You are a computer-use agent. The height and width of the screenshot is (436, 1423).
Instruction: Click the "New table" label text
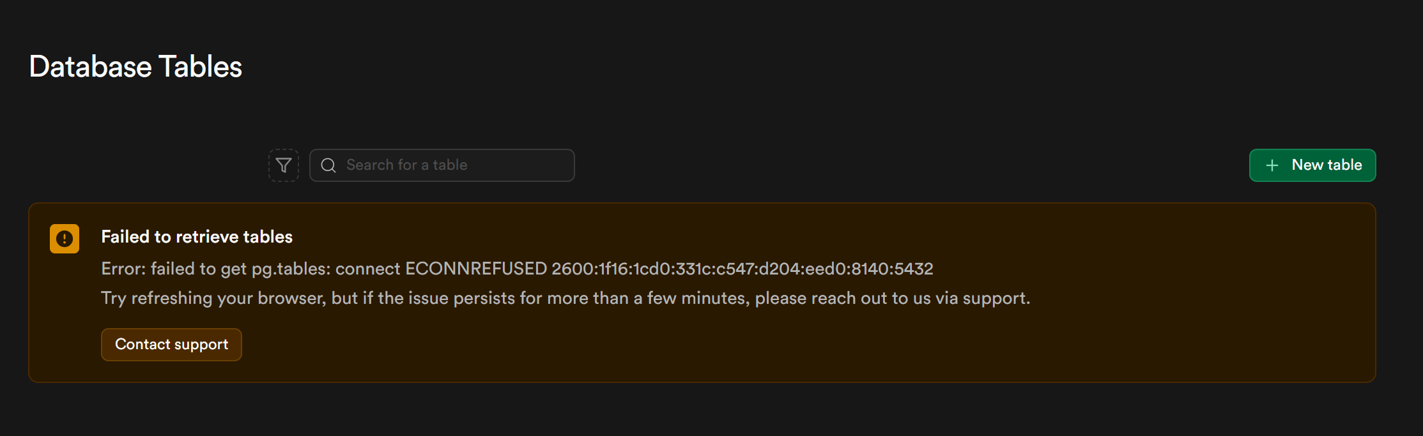pyautogui.click(x=1327, y=165)
